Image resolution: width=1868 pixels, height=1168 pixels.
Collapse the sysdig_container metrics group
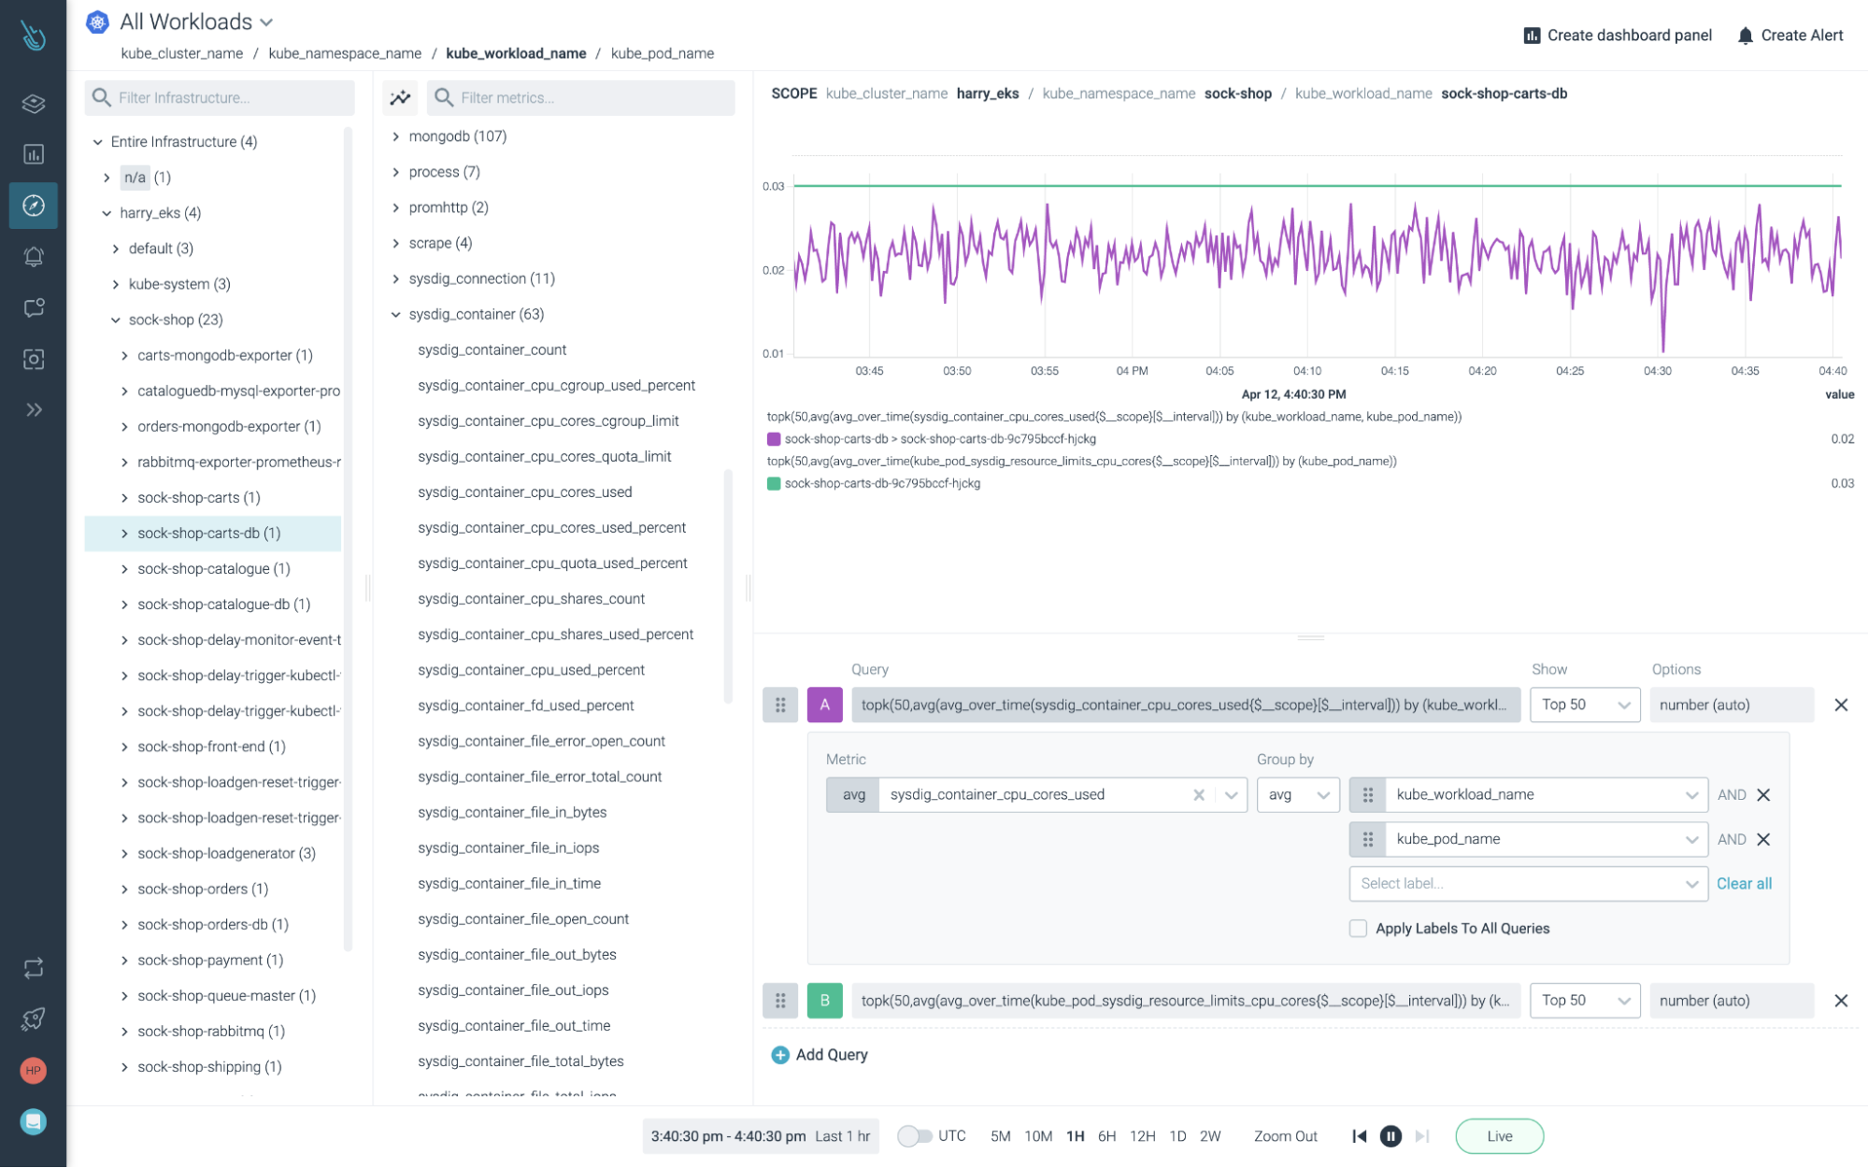(394, 314)
